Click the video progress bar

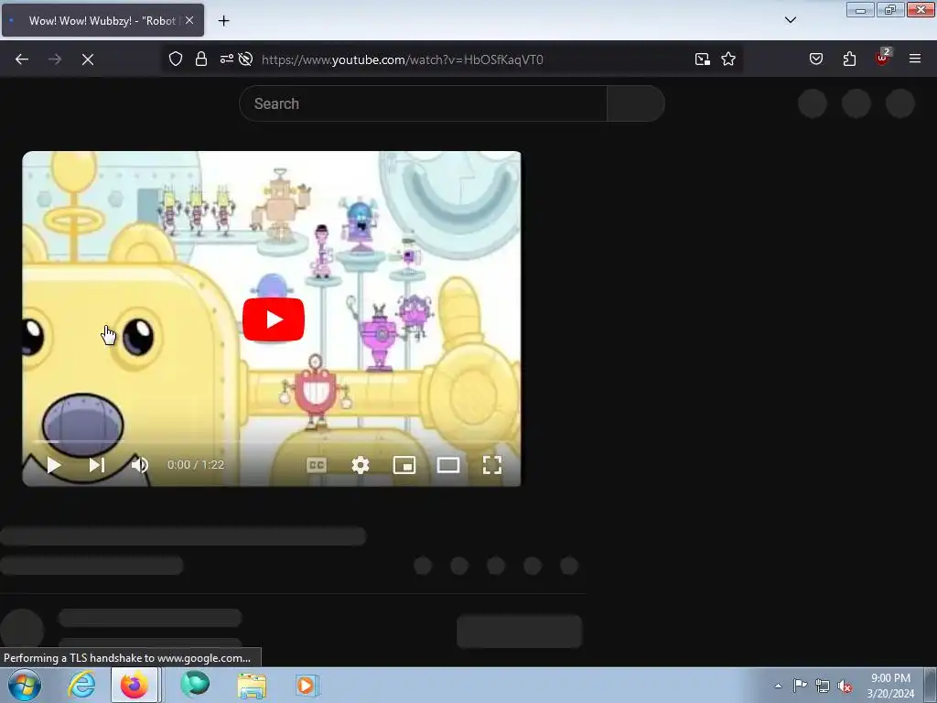[272, 442]
